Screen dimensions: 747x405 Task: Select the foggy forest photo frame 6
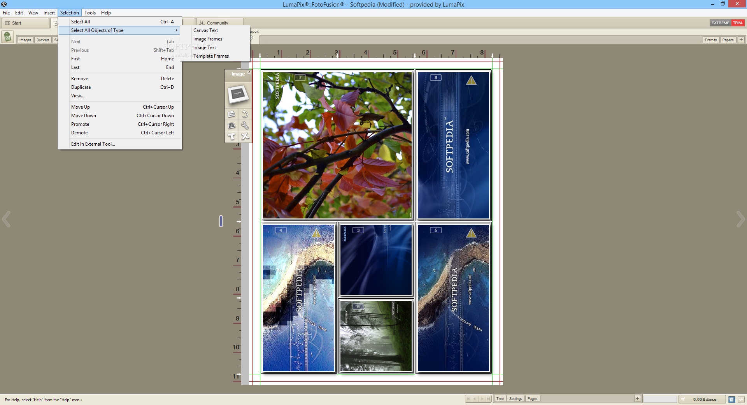tap(376, 336)
